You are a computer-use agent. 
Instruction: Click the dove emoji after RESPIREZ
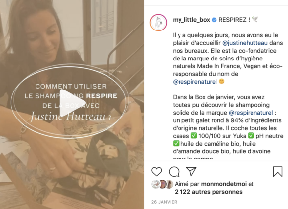click(x=255, y=19)
